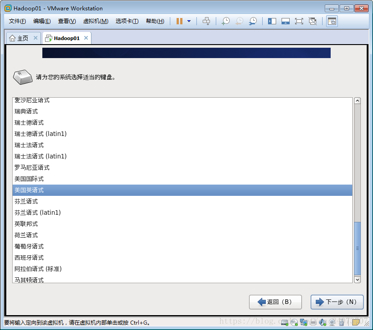Minimize the VMware Workstation window
373x330 pixels.
tap(332, 8)
